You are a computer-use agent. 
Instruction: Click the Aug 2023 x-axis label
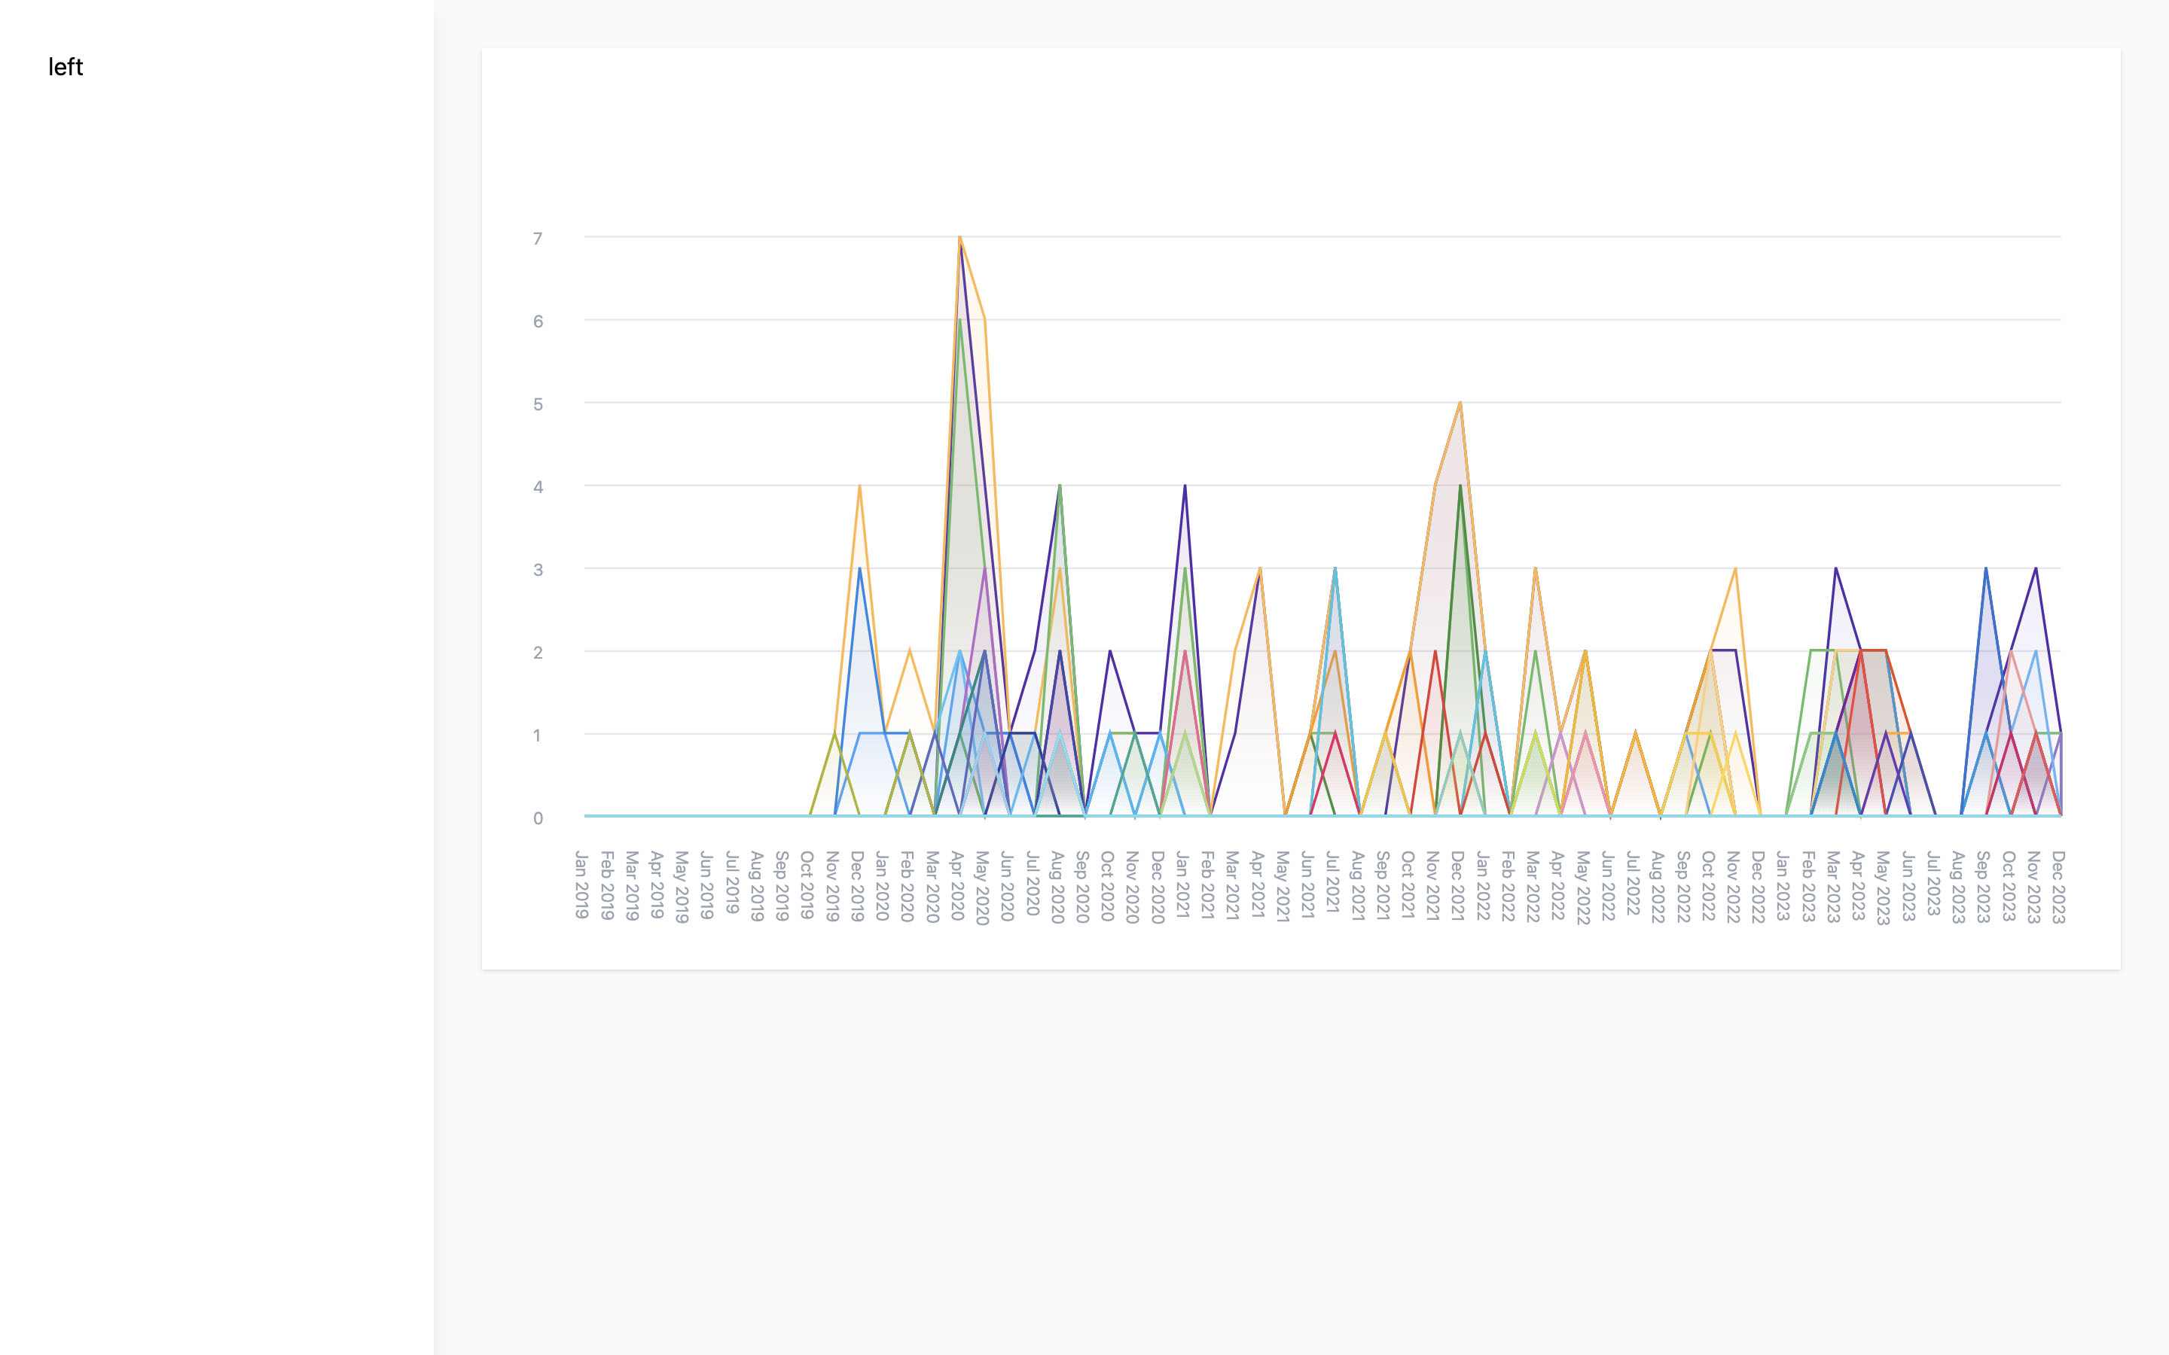tap(1958, 886)
